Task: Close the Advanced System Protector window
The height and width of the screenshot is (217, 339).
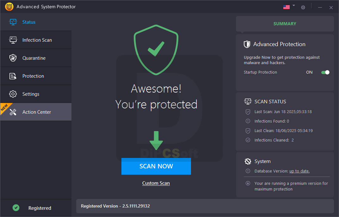Action: [331, 8]
